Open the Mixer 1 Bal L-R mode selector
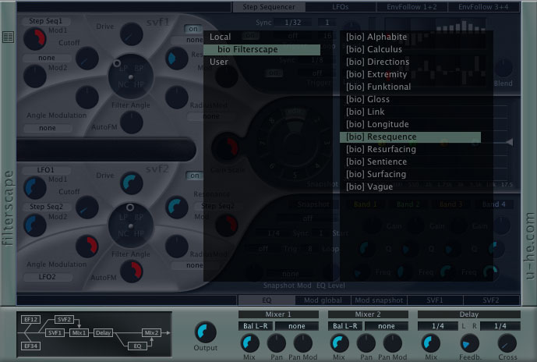537x362 pixels. (256, 326)
